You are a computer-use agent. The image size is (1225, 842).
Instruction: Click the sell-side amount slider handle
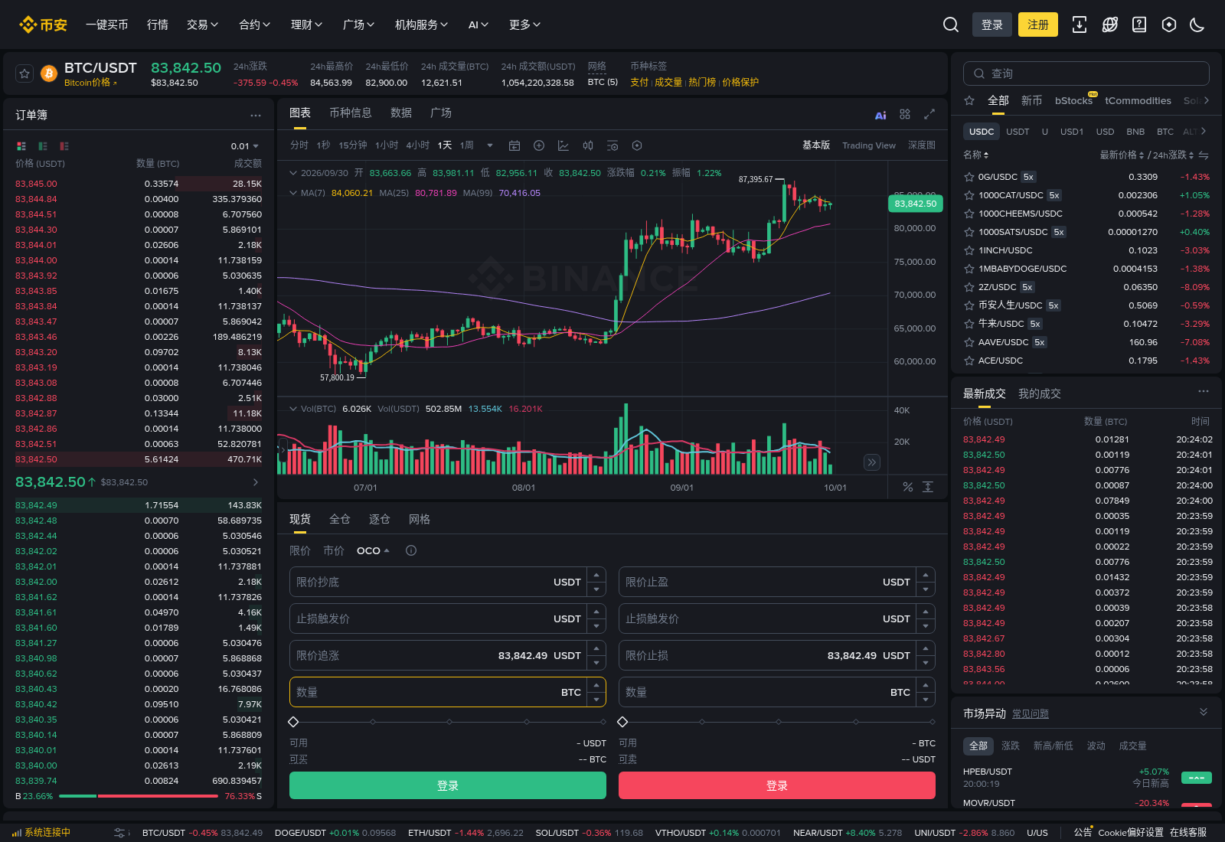pos(622,722)
